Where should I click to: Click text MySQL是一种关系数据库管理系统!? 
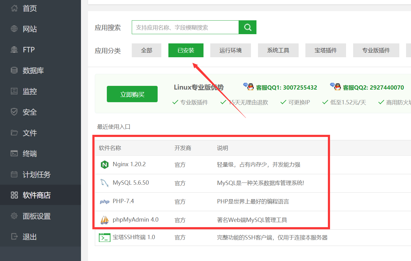[x=260, y=183]
